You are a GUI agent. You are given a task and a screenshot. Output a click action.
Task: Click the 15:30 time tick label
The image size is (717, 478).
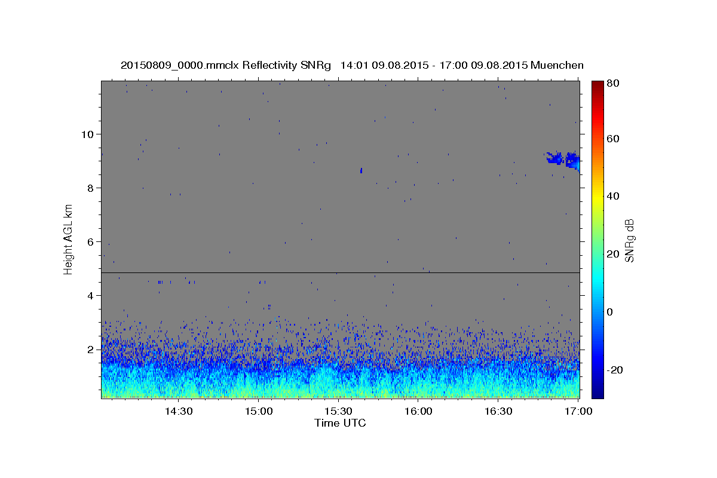pyautogui.click(x=338, y=411)
